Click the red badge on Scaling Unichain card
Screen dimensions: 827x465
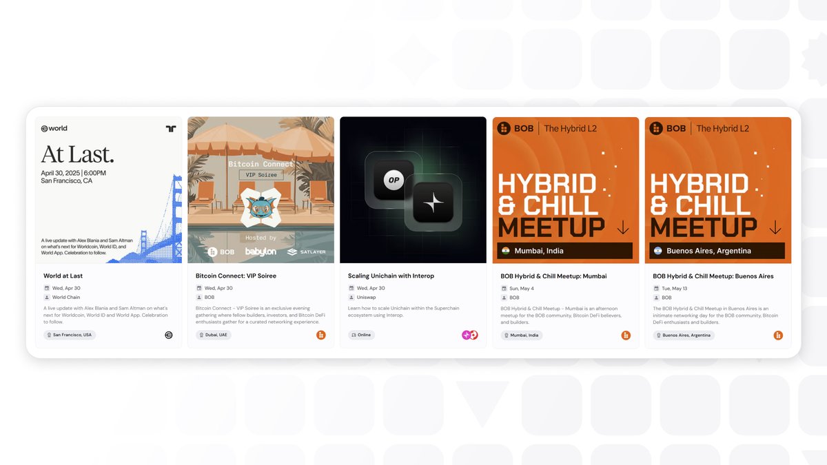474,335
